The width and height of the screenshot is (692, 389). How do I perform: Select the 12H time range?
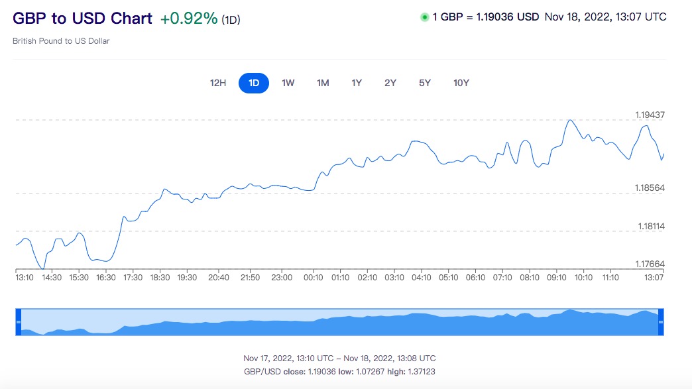coord(218,83)
